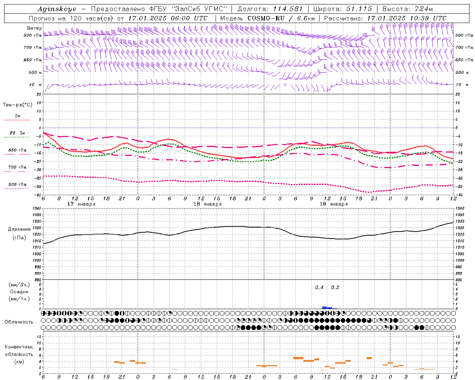
Task: Click the Aginskoye station title
Action: 57,9
